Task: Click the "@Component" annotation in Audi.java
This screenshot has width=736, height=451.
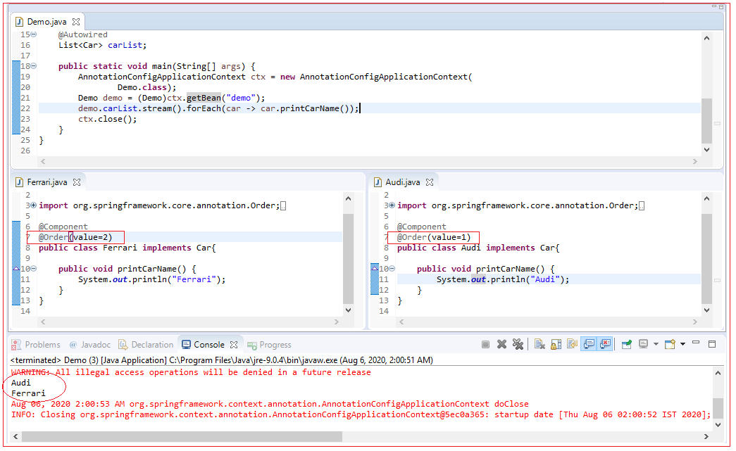Action: pyautogui.click(x=421, y=227)
